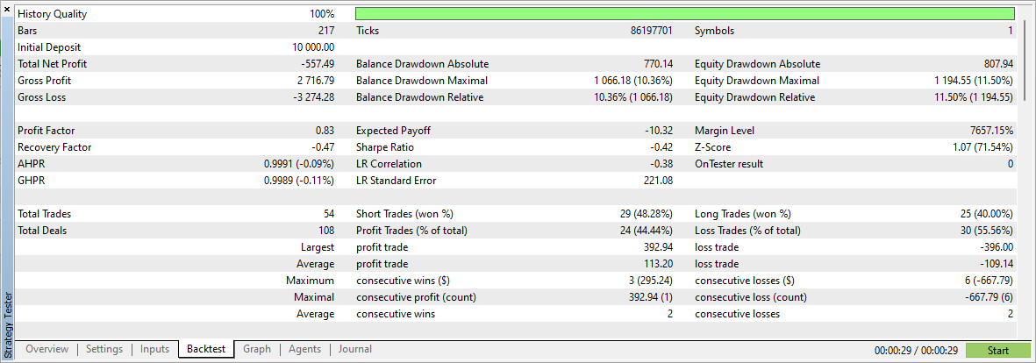Click the vertical scrollbar thumb
The height and width of the screenshot is (363, 1036).
[x=1023, y=61]
